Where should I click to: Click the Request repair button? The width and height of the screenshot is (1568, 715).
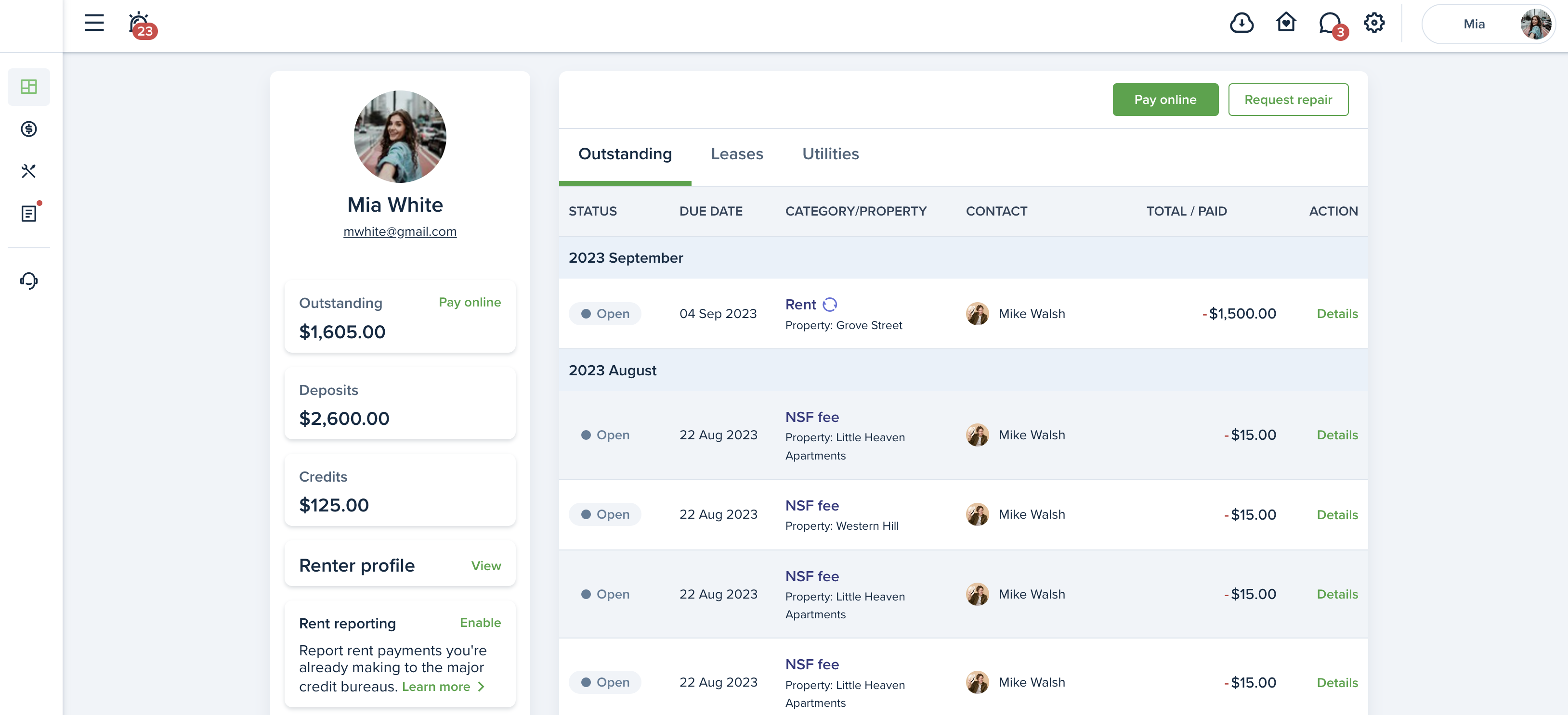[x=1288, y=100]
